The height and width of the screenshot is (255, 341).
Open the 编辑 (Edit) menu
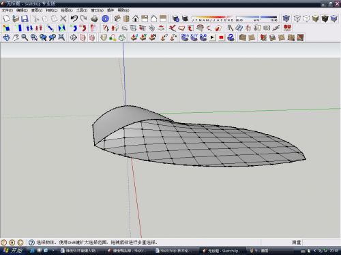22,10
